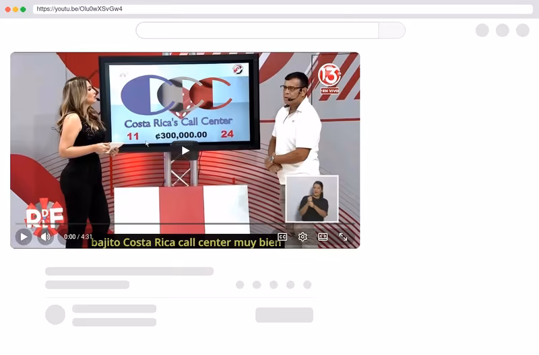This screenshot has width=539, height=355.
Task: Click the video time display 0:00 / 4:31
Action: coord(78,237)
